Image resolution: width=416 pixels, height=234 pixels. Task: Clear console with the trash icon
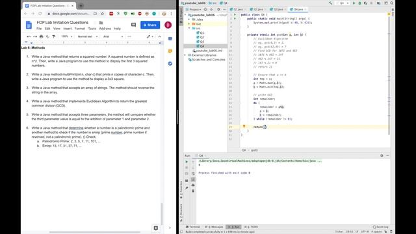click(193, 190)
